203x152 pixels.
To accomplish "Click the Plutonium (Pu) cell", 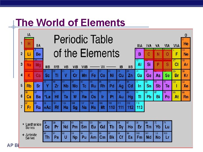I will (84, 137).
